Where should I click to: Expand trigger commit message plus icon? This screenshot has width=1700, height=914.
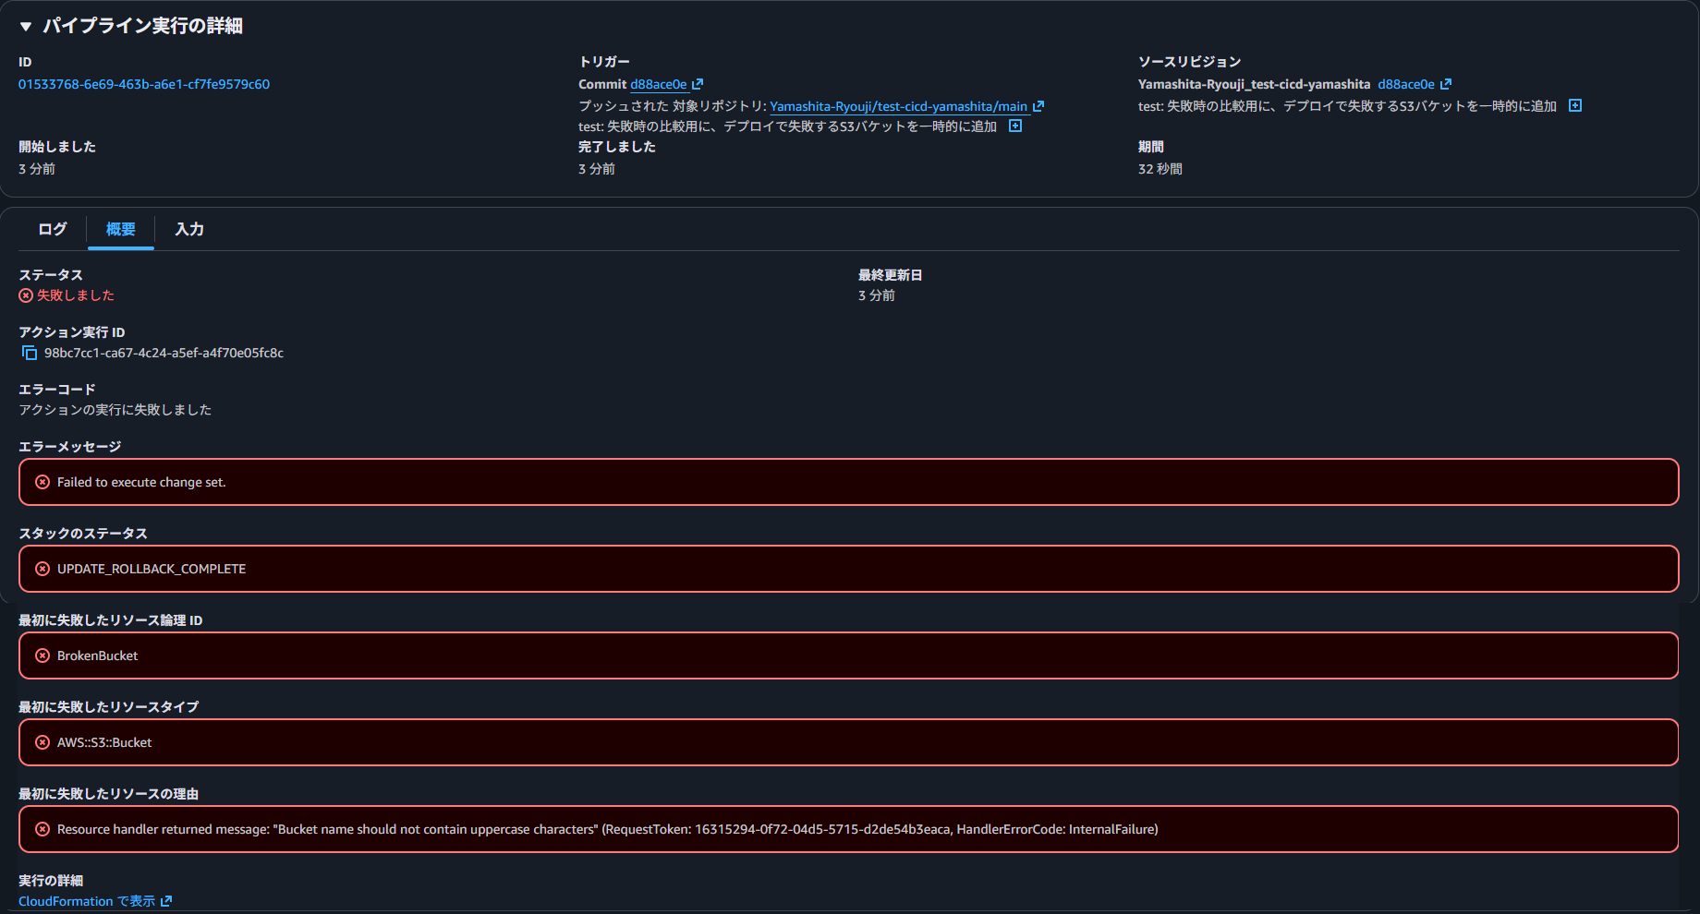pos(1015,126)
